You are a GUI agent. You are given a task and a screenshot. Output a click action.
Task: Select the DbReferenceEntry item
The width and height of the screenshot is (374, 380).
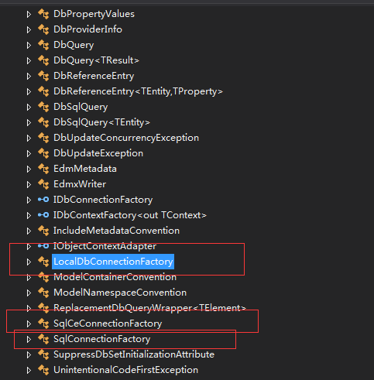[x=94, y=76]
